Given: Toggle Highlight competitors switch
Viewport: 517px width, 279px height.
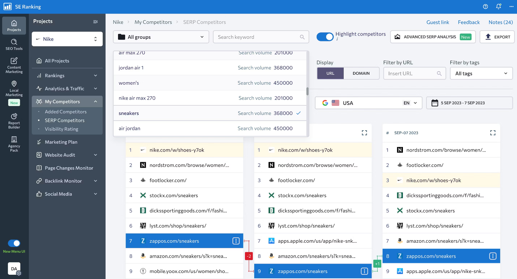Looking at the screenshot, I should [x=325, y=37].
